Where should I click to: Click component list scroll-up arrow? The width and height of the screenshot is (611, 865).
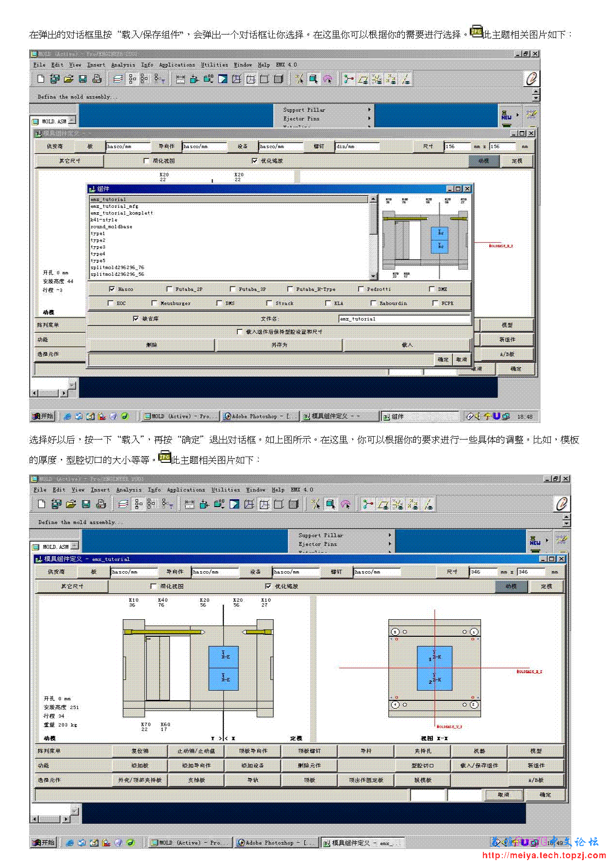point(373,199)
